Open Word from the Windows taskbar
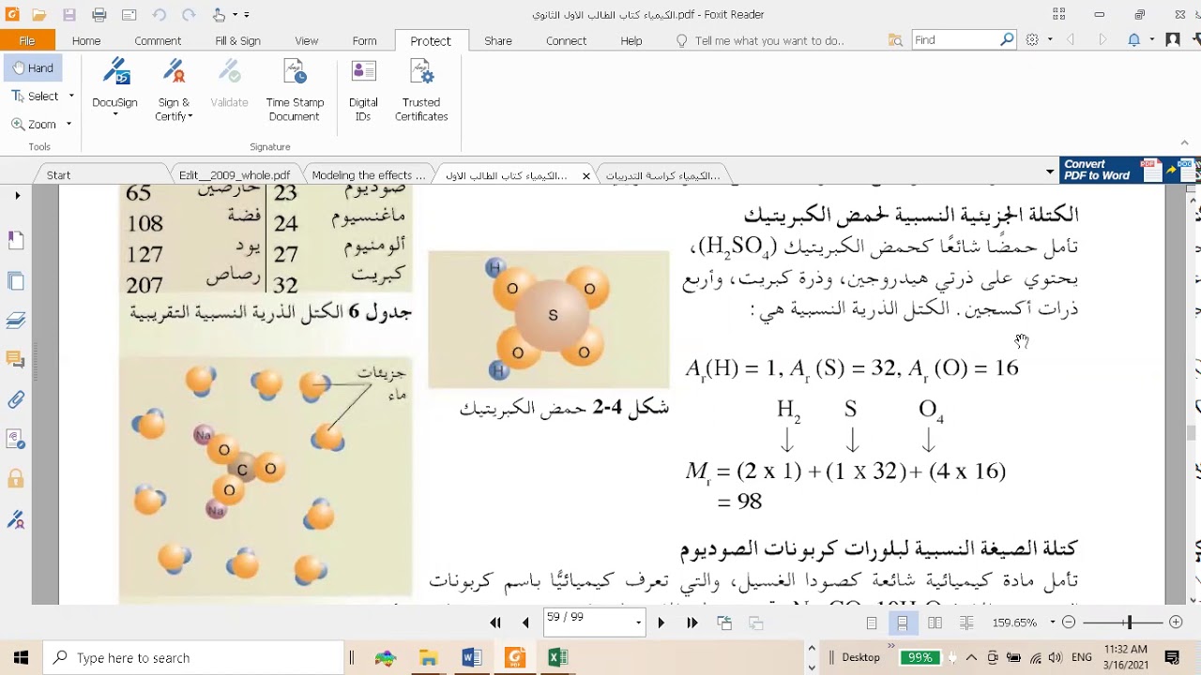The width and height of the screenshot is (1201, 675). 471,657
